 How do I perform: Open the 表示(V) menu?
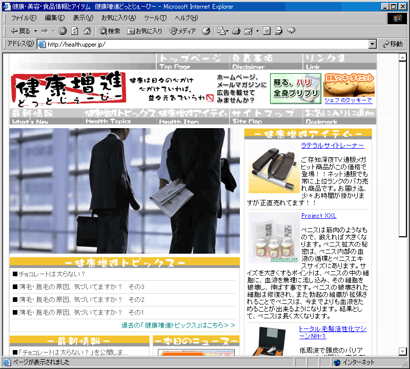pos(83,18)
